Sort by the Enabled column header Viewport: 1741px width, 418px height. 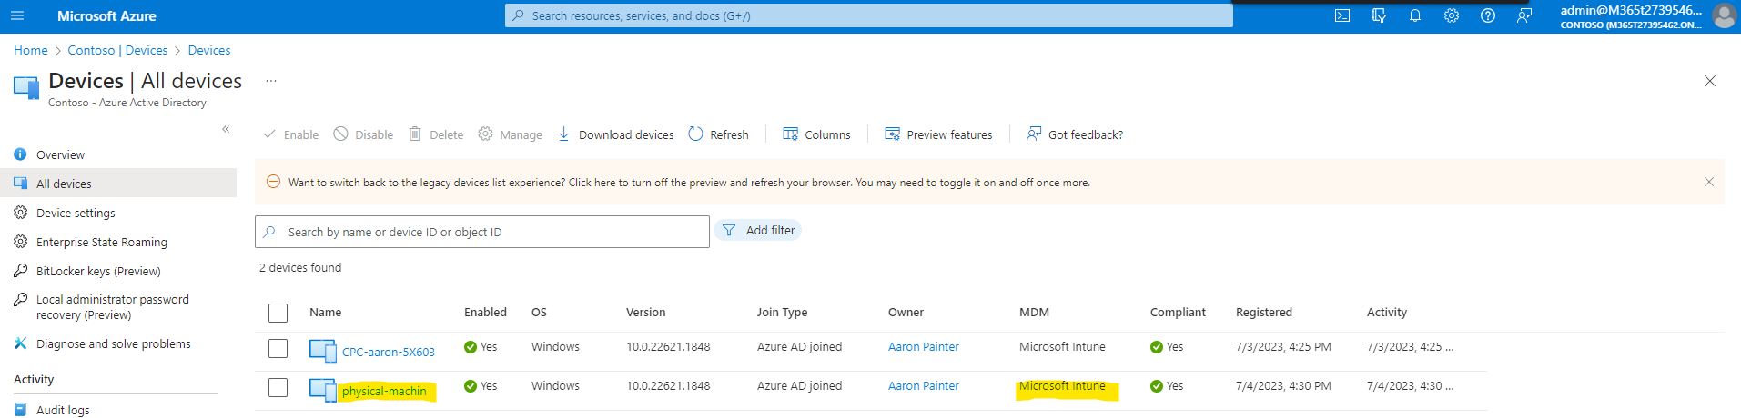coord(485,313)
